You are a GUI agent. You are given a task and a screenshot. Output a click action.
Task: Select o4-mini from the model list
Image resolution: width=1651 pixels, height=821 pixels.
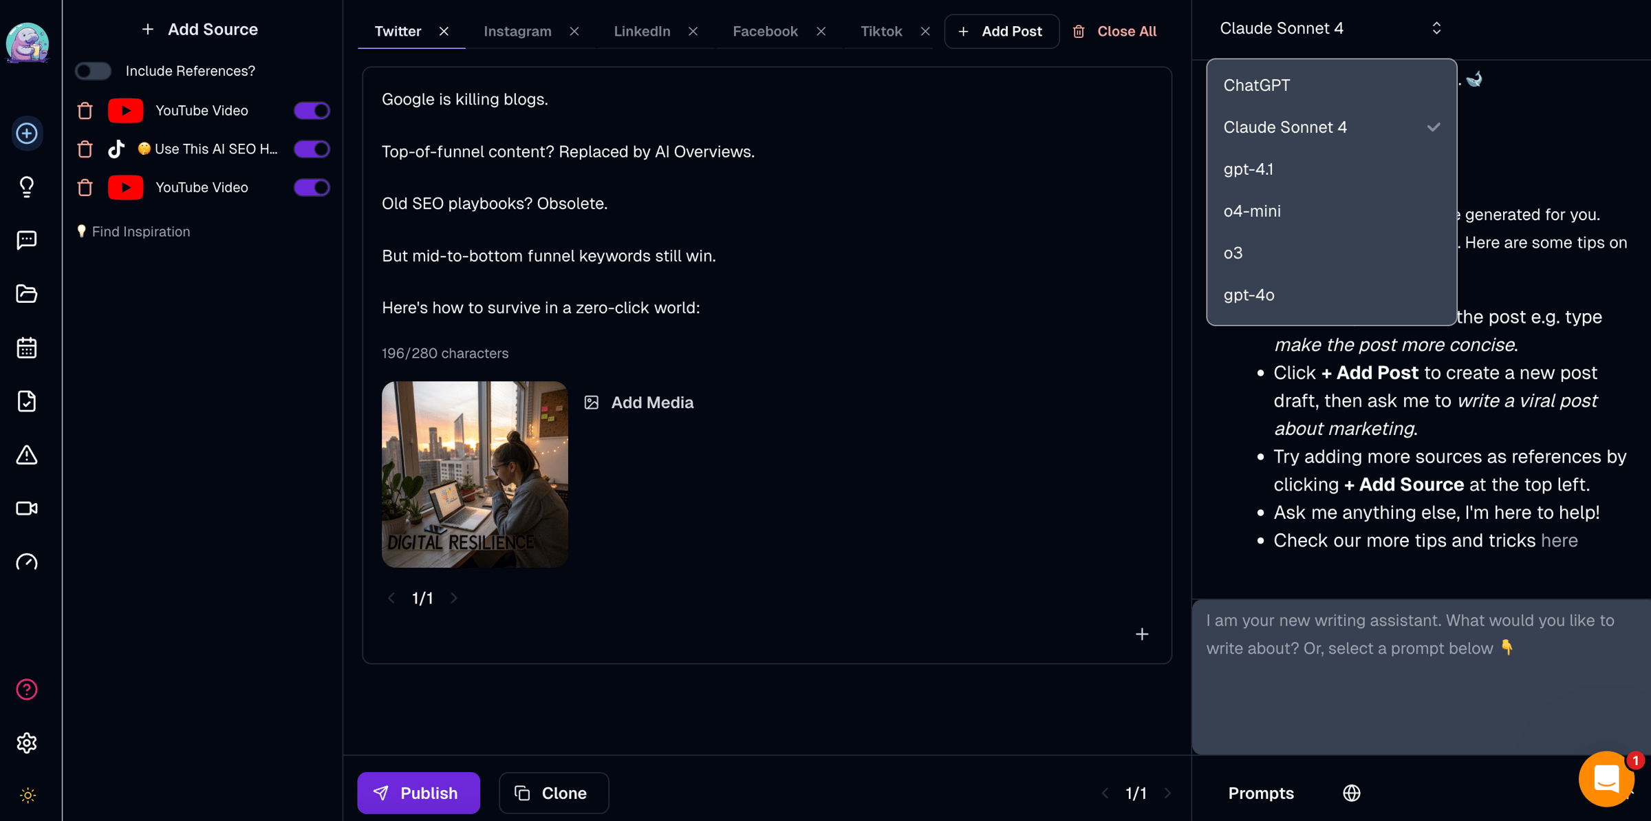(1331, 211)
